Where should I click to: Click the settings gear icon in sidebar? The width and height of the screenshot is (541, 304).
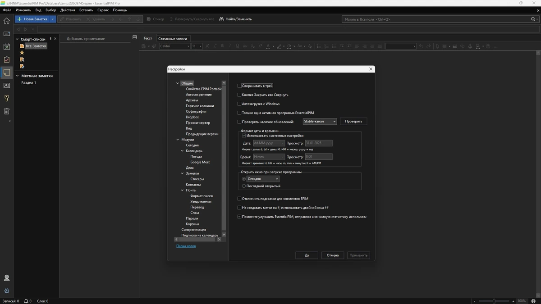6,291
